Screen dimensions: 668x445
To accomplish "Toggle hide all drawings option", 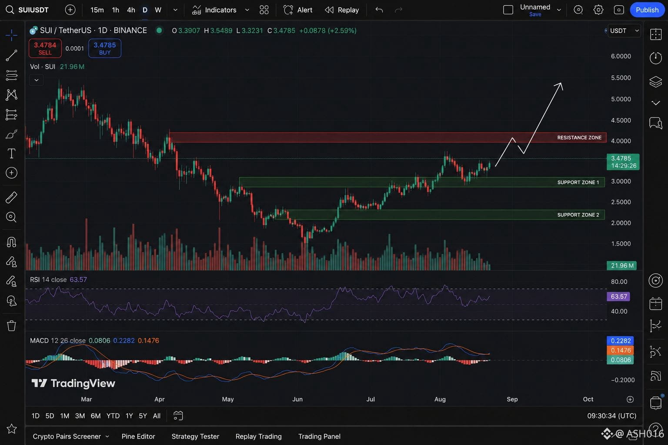I will coord(12,301).
